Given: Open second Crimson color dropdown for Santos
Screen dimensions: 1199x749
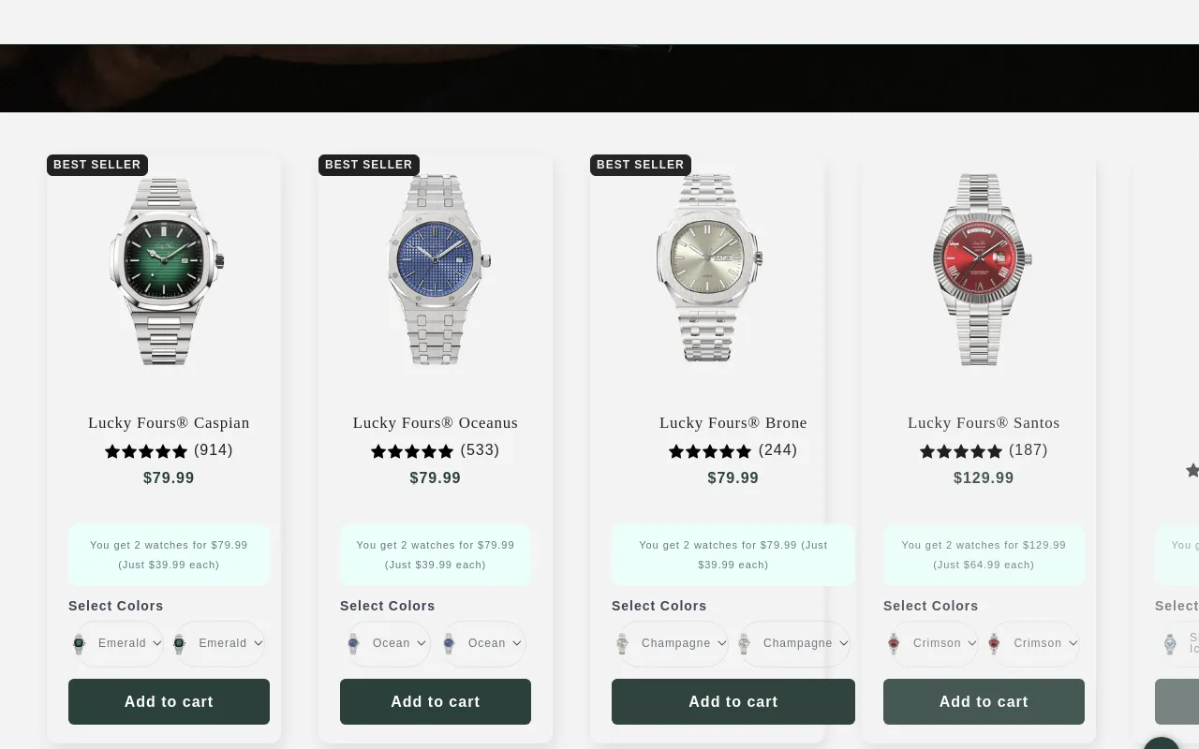Looking at the screenshot, I should point(1034,643).
